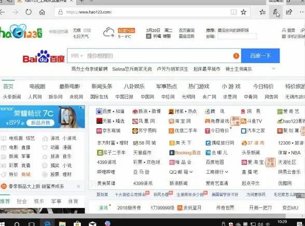Close the 春季新品大上新 promo bar
Screen dimensions: 305x226
click(x=78, y=186)
